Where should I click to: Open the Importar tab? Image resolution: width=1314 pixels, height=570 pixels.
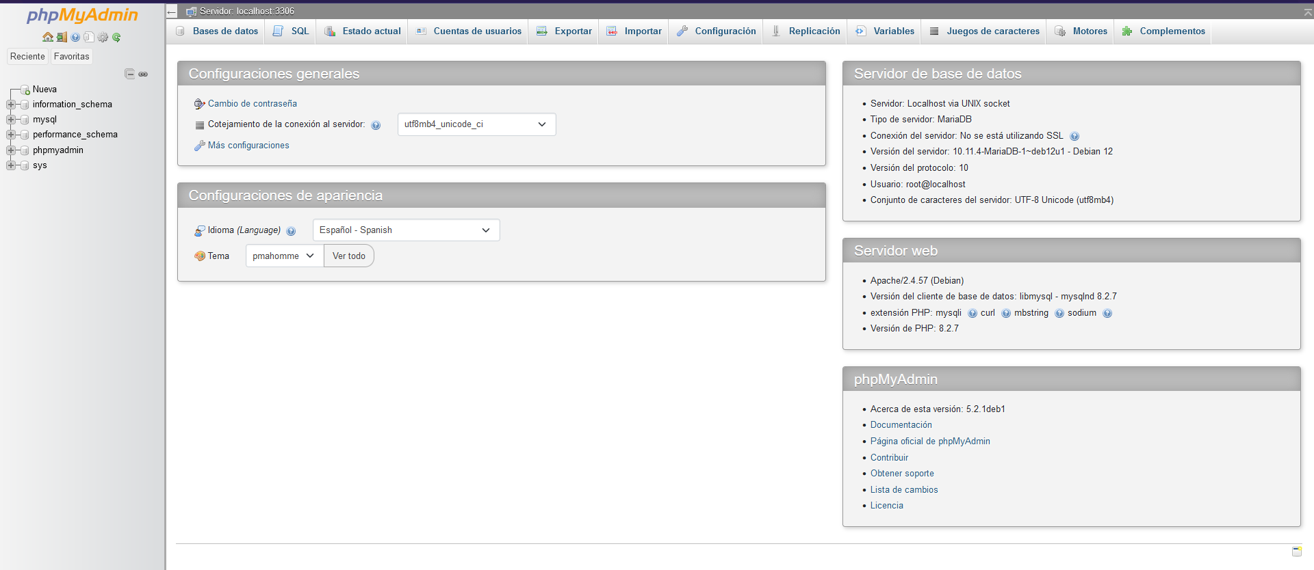coord(634,31)
